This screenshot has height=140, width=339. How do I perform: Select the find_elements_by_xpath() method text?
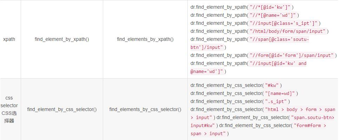[x=145, y=39]
